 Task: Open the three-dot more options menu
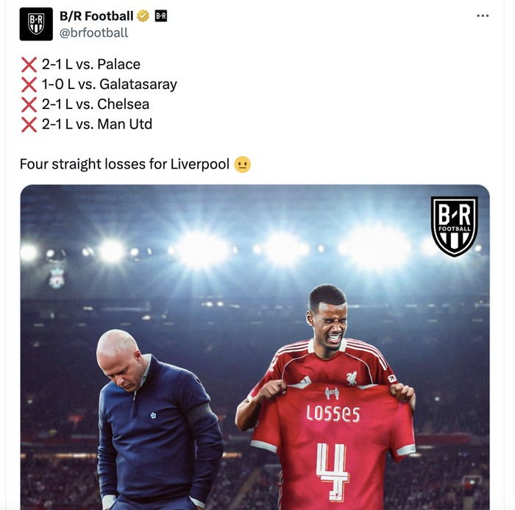tap(483, 15)
